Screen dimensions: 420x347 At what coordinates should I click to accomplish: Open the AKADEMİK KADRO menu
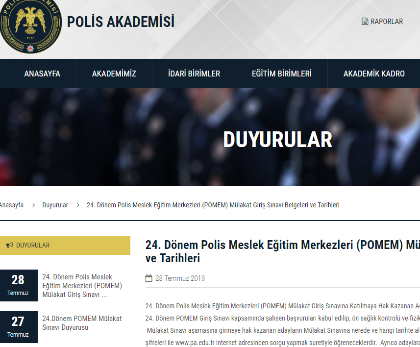click(374, 74)
